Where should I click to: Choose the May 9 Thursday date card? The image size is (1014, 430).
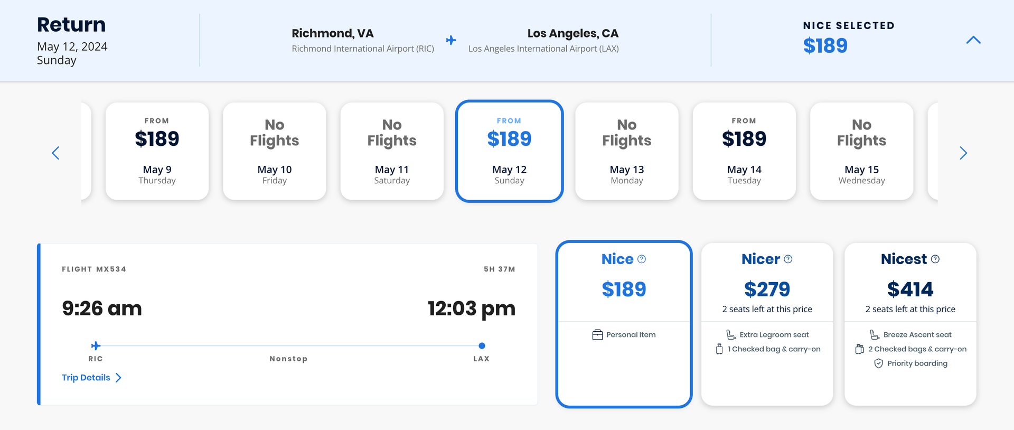click(x=157, y=151)
